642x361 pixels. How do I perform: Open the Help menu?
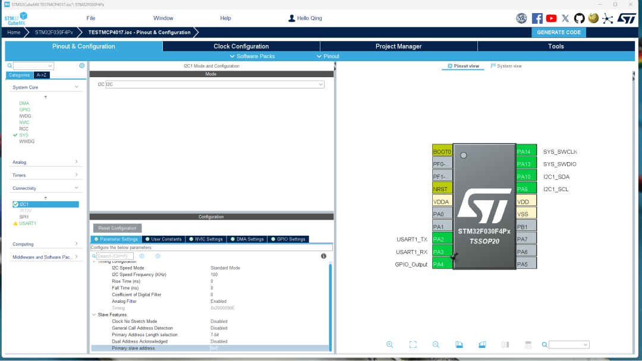pyautogui.click(x=226, y=18)
